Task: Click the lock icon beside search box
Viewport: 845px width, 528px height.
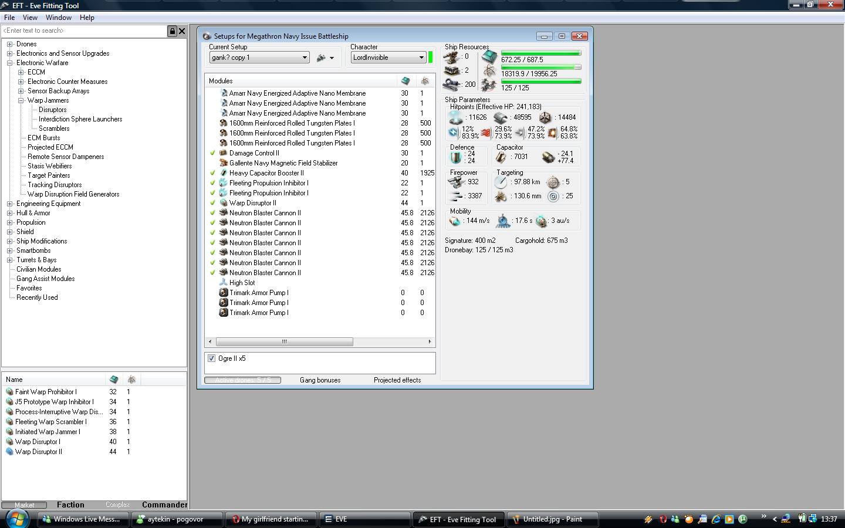Action: (173, 31)
